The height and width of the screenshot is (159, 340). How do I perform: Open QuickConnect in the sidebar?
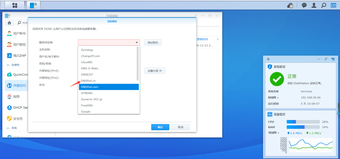(17, 74)
